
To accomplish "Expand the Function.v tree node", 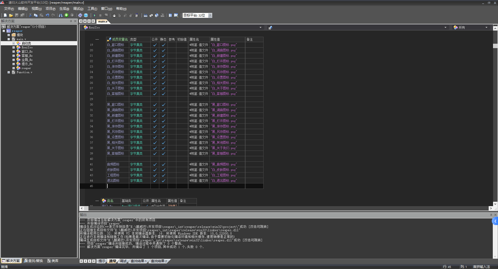I will click(x=9, y=72).
